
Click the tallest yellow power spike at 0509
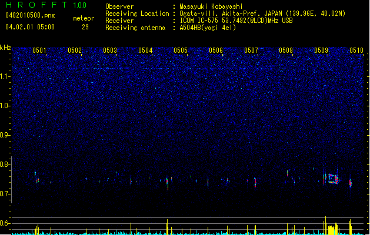click(326, 226)
